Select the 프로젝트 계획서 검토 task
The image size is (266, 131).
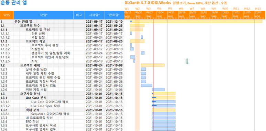click(x=41, y=85)
